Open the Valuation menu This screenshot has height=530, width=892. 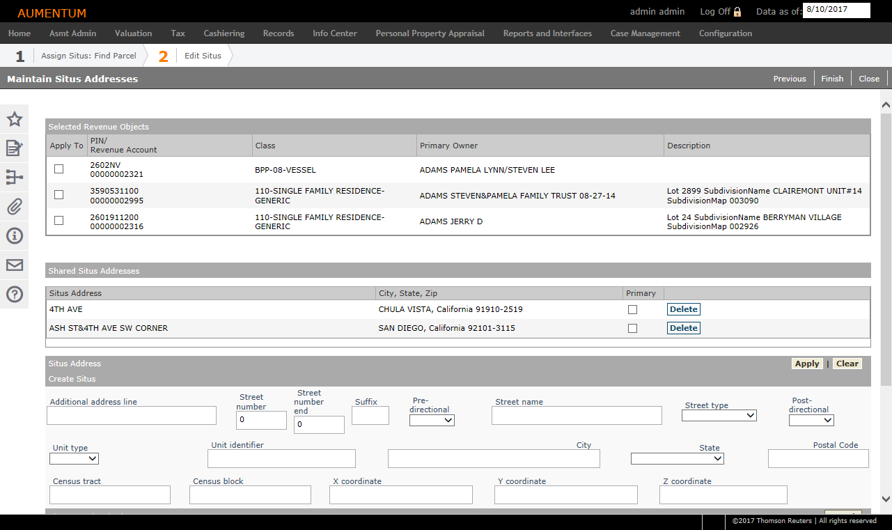(x=133, y=33)
